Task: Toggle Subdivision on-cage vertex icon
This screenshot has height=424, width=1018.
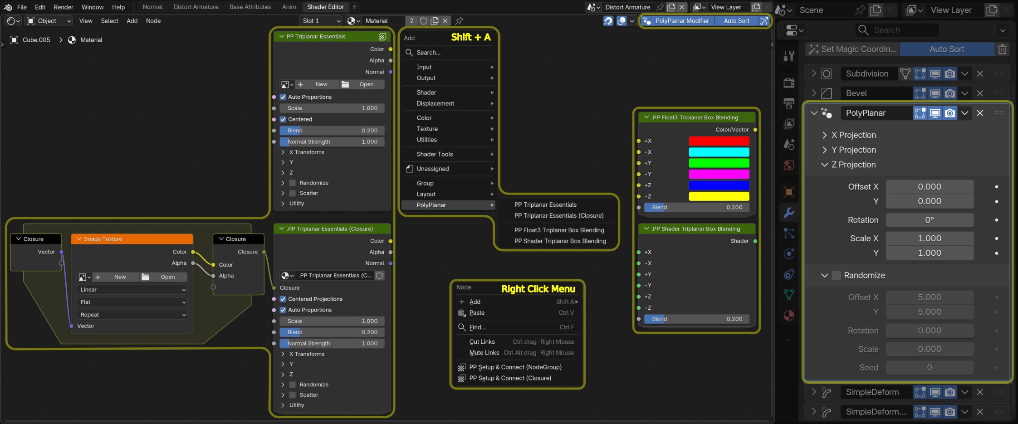Action: [x=905, y=73]
